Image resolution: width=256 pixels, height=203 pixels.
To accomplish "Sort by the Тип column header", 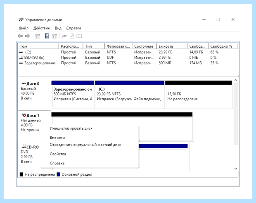I will [x=94, y=46].
